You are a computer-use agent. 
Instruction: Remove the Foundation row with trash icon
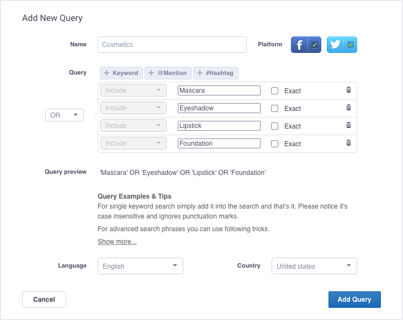348,143
